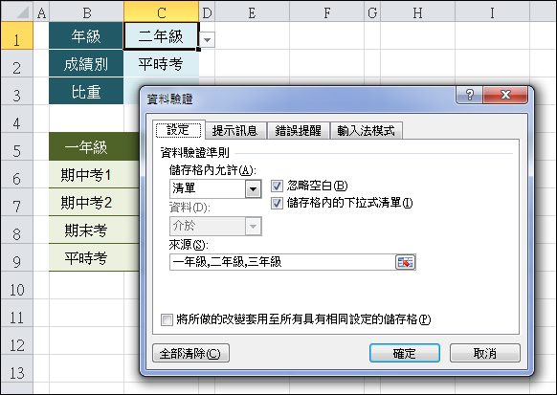
Task: Click the 來源 input field with 一年級,二年級,三年級
Action: click(x=282, y=262)
